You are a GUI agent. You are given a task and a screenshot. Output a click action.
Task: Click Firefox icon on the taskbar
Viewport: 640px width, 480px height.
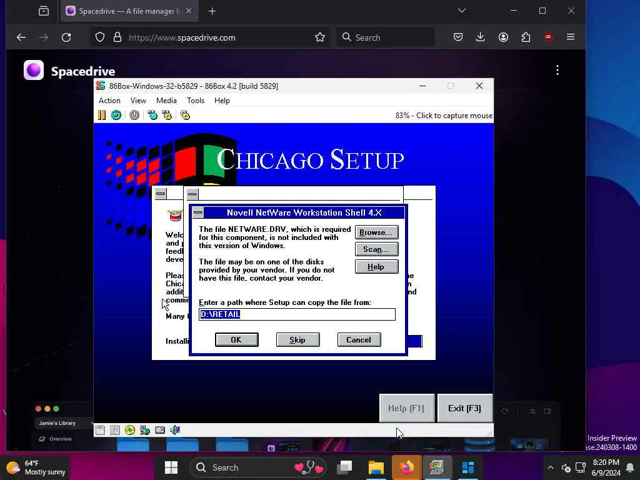click(407, 467)
